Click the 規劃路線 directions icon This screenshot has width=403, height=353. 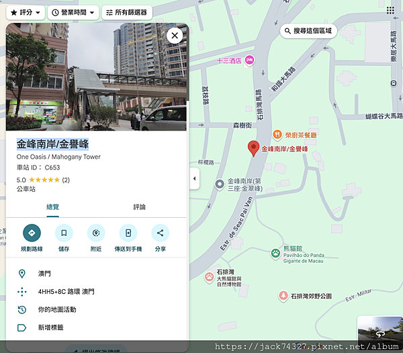tap(32, 233)
